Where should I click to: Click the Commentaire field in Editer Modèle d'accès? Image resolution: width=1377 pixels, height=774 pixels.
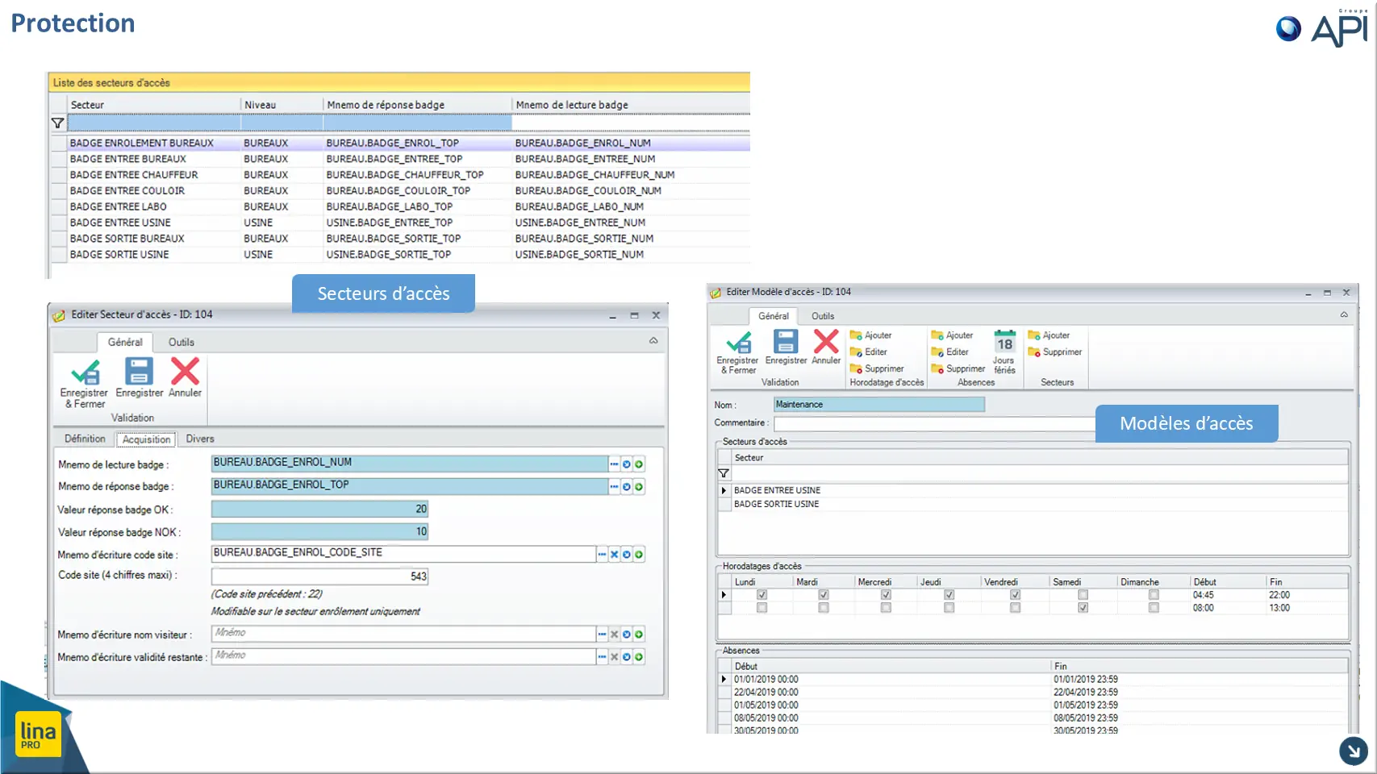(x=934, y=423)
